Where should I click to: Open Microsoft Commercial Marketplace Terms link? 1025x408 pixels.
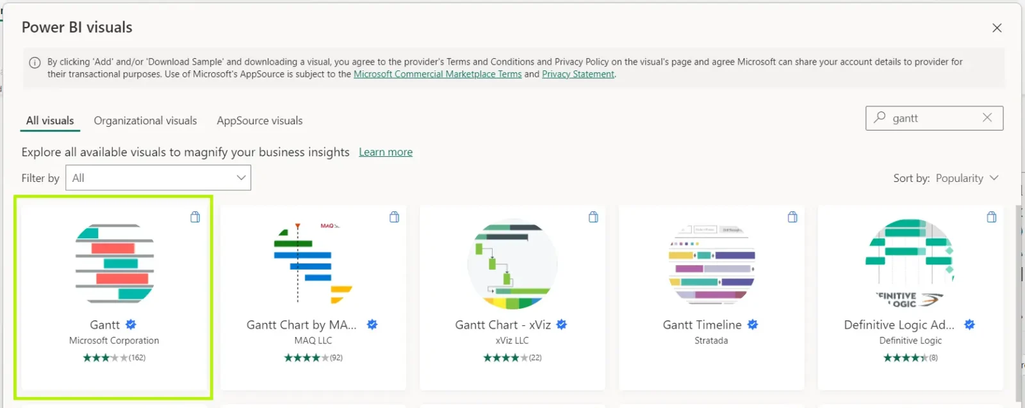click(438, 74)
